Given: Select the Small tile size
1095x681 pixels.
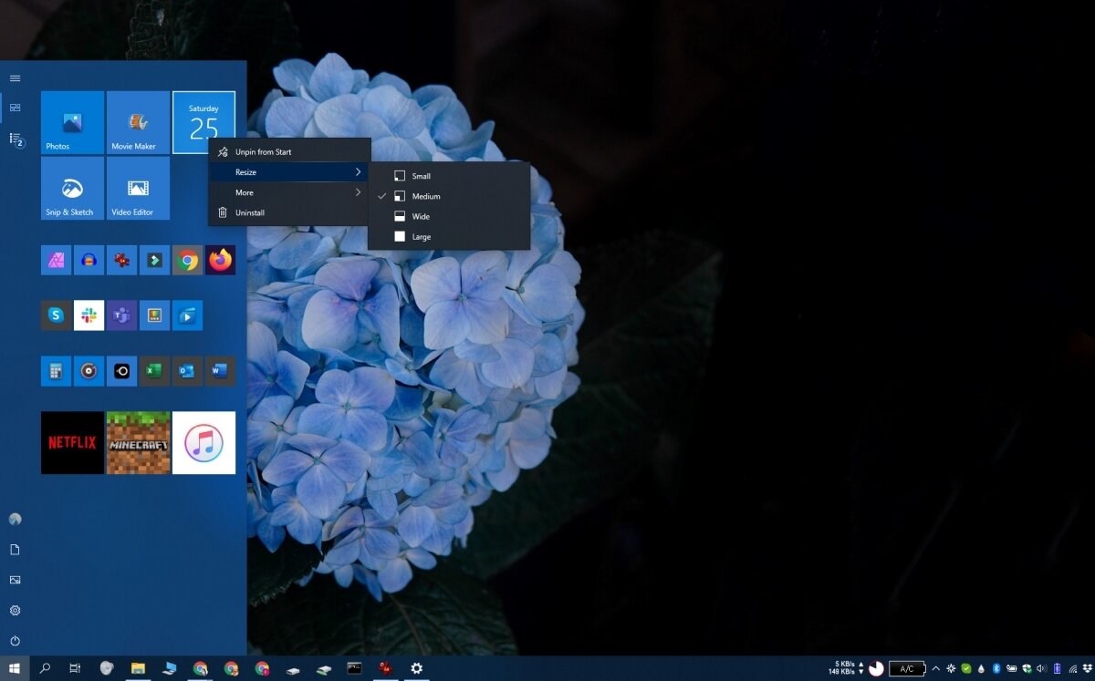Looking at the screenshot, I should tap(421, 175).
